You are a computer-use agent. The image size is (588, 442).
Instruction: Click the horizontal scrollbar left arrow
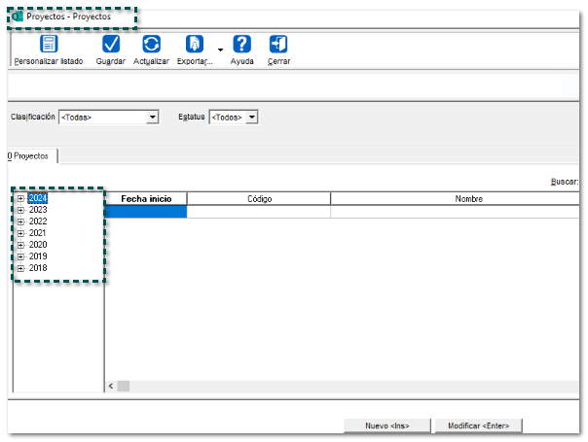coord(111,386)
